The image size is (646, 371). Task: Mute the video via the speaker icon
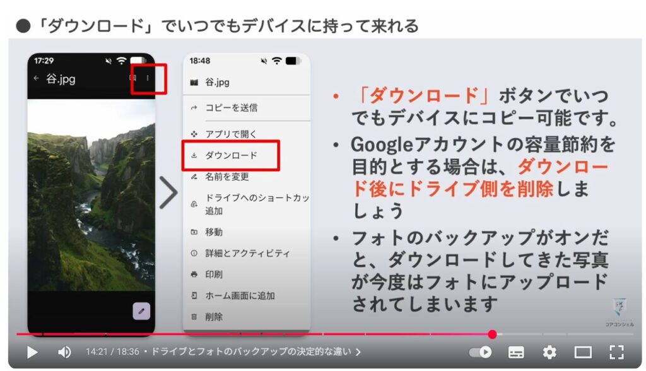pos(64,352)
